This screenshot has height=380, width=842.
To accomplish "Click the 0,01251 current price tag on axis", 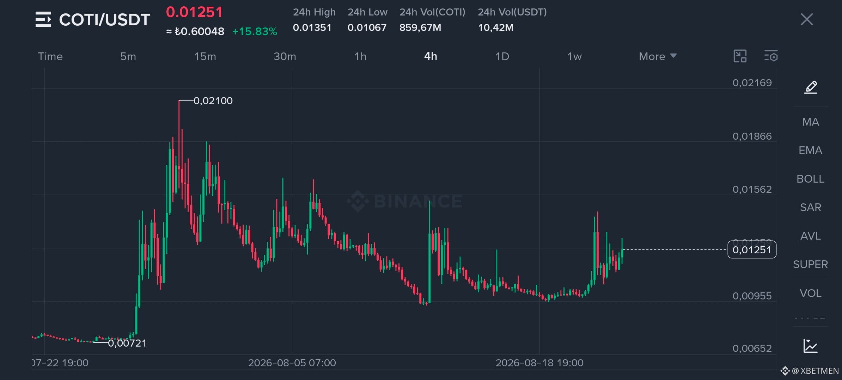I will point(752,250).
